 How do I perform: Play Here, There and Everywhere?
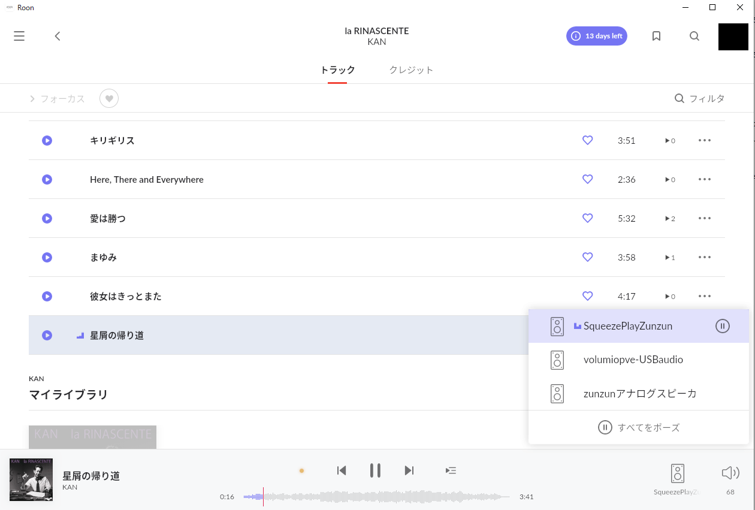pyautogui.click(x=47, y=179)
